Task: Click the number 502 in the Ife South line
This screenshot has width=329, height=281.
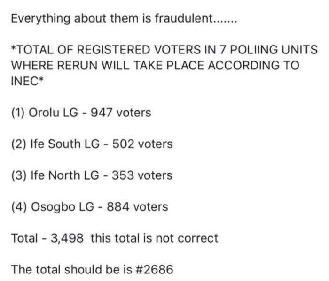Action: pyautogui.click(x=123, y=144)
